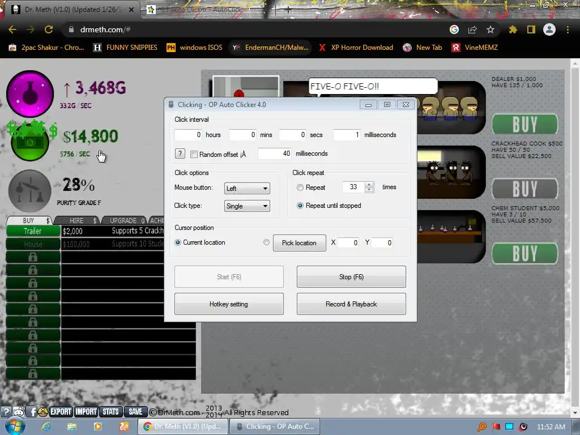The width and height of the screenshot is (580, 435).
Task: Open the new tab plus button
Action: click(x=288, y=10)
